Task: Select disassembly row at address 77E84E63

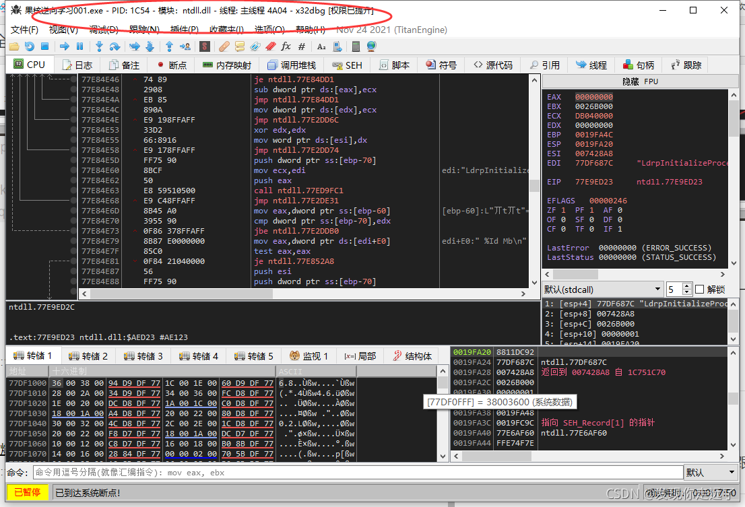Action: tap(304, 191)
